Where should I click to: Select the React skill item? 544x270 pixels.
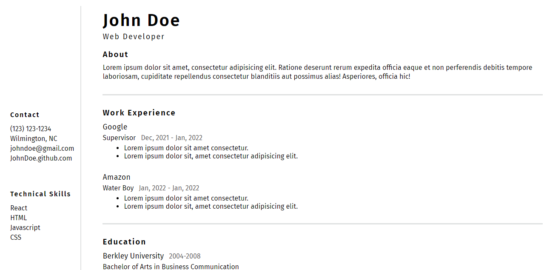click(19, 208)
